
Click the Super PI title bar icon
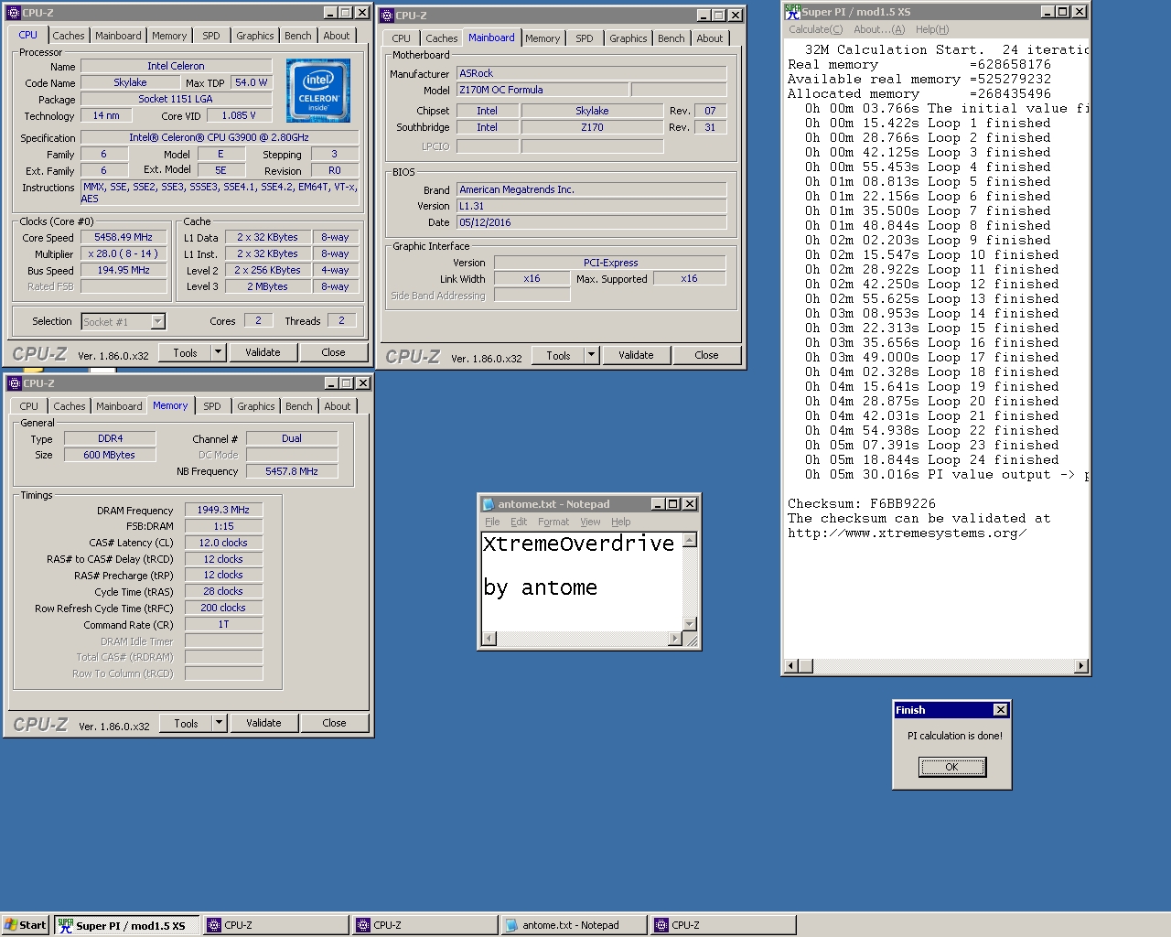point(792,12)
